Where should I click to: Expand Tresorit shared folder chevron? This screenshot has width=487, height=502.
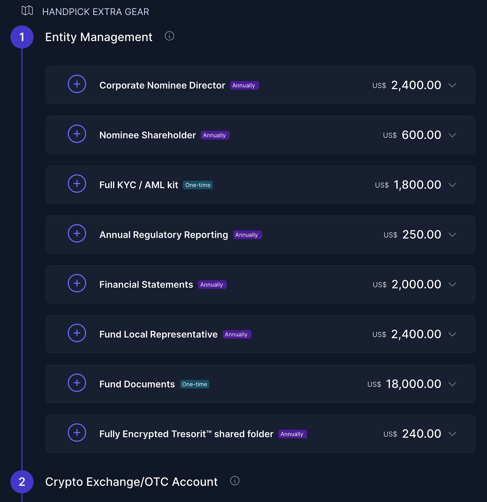[452, 434]
